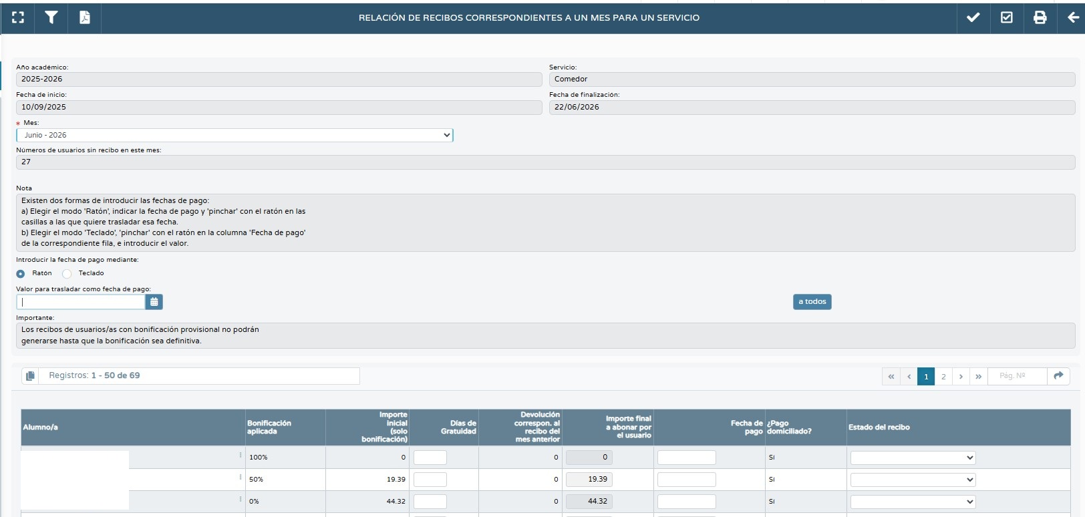Open the filter funnel icon
Viewport: 1085px width, 517px height.
click(51, 18)
